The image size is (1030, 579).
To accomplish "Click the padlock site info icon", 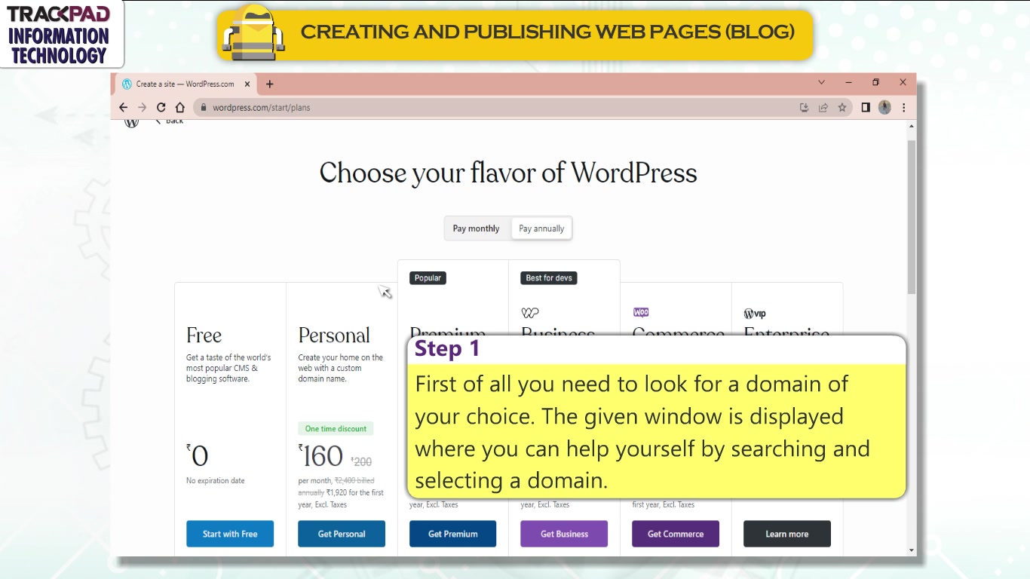I will (203, 108).
